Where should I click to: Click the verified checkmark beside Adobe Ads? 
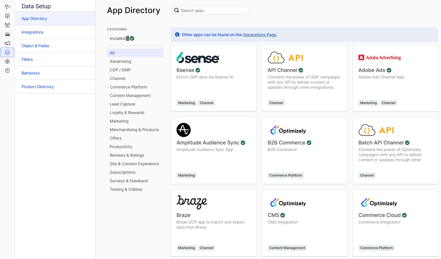[389, 70]
